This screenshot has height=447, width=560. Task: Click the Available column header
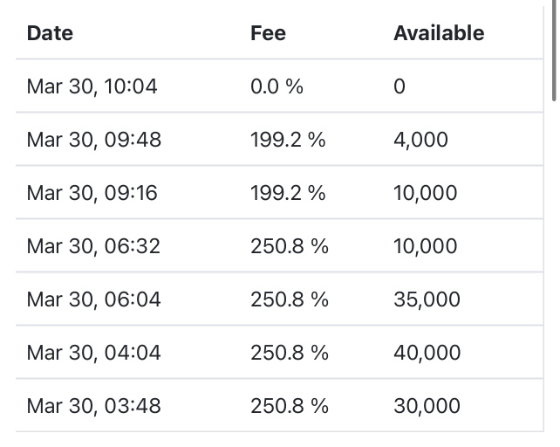(439, 33)
